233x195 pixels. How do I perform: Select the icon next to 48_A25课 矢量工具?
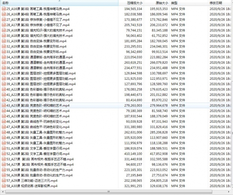click(x=4, y=132)
